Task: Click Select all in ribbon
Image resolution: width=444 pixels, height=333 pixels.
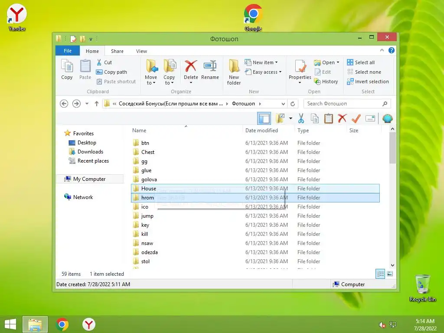Action: (x=361, y=62)
